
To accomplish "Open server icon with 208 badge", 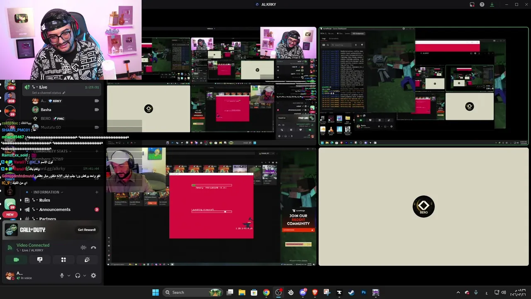I will pos(10,98).
